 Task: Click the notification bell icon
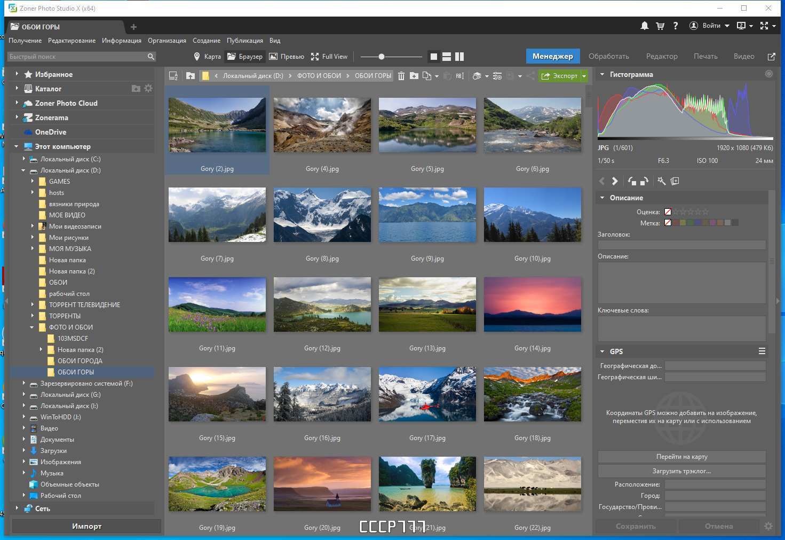coord(644,25)
